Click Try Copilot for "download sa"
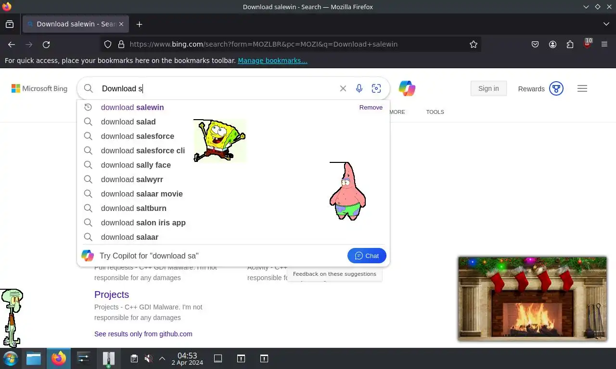 click(149, 256)
